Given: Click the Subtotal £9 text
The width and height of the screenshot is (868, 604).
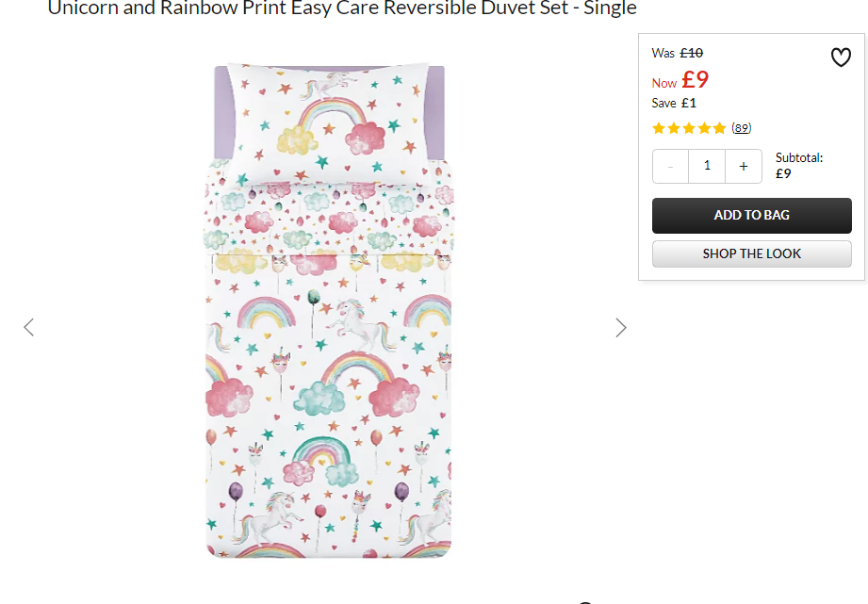Looking at the screenshot, I should tap(799, 166).
